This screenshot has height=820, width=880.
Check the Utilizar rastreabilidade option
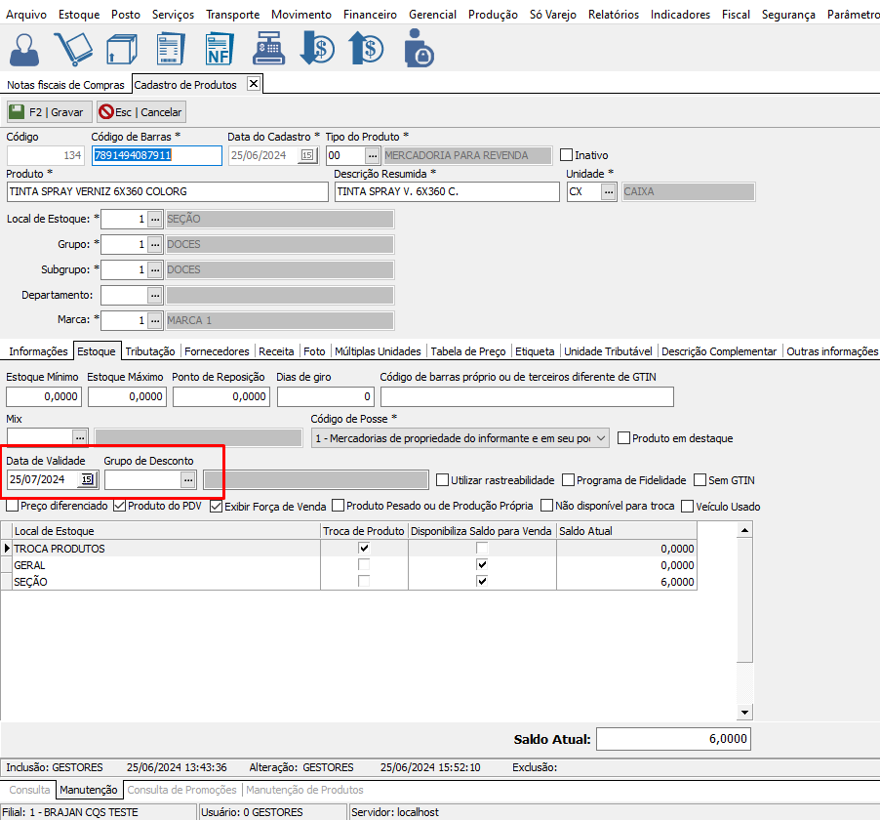(442, 480)
